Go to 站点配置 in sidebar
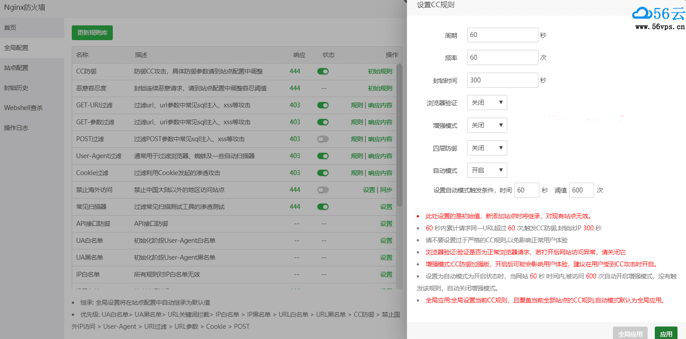686x339 pixels. pos(16,68)
